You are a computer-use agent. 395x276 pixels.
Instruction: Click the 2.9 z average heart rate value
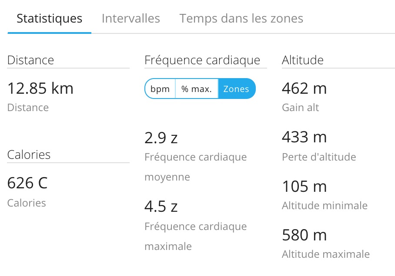click(161, 138)
